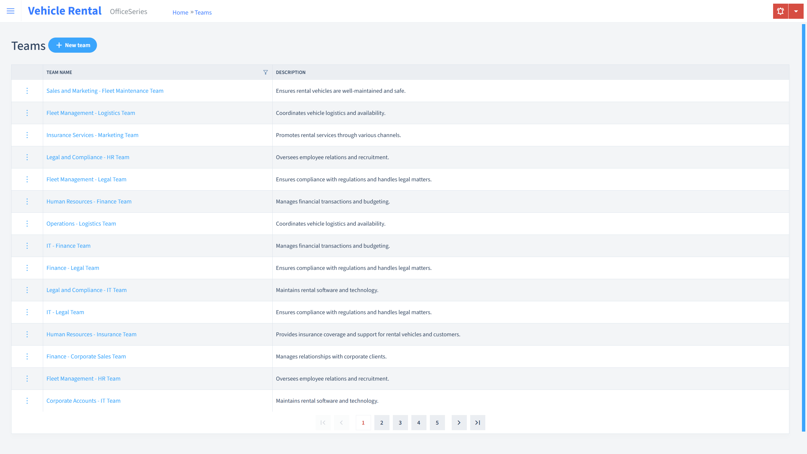Click the hamburger menu icon
The width and height of the screenshot is (807, 454).
point(11,10)
